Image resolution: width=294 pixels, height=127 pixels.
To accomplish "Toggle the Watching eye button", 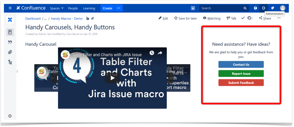I will (212, 18).
